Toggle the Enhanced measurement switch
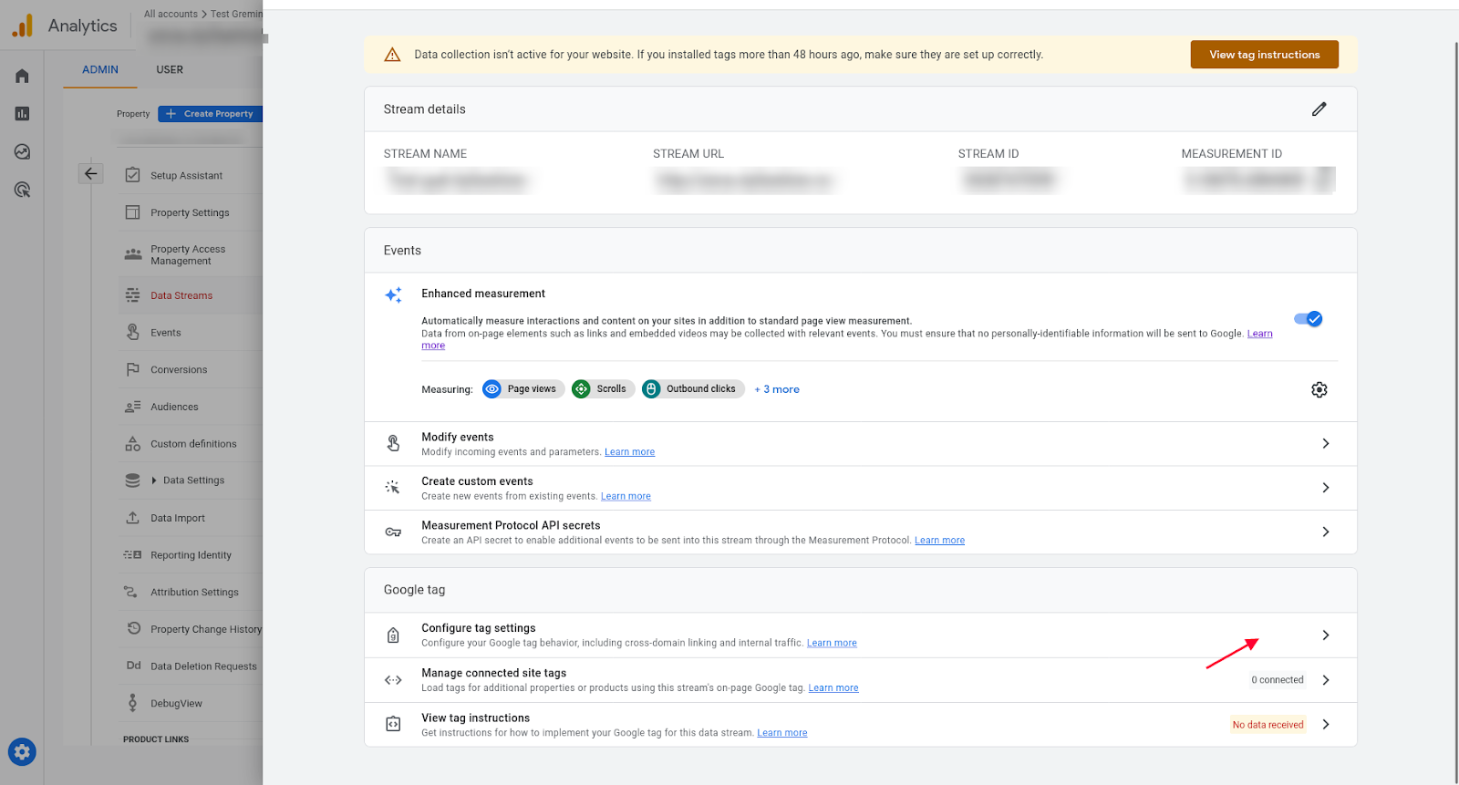The height and width of the screenshot is (785, 1459). coord(1308,319)
